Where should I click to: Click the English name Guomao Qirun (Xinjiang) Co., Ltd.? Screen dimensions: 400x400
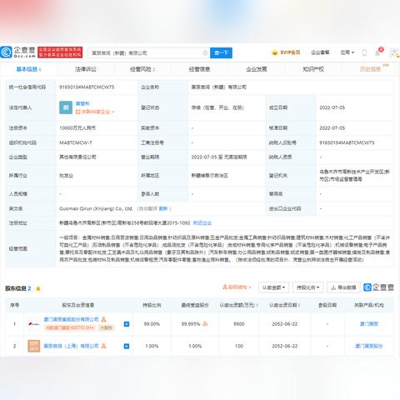pos(96,208)
